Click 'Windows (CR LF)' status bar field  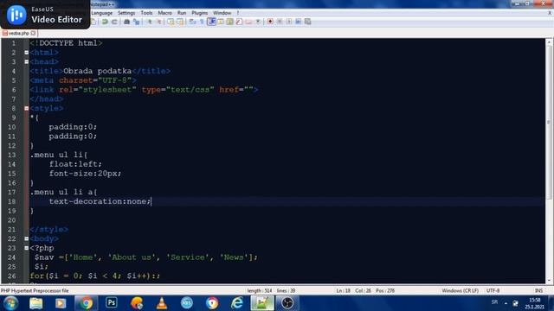pos(460,291)
